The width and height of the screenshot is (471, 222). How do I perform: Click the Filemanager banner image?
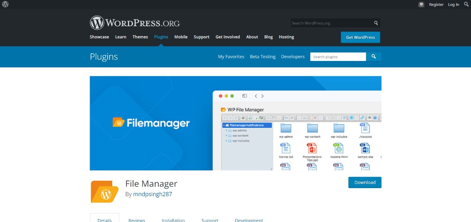tap(235, 123)
